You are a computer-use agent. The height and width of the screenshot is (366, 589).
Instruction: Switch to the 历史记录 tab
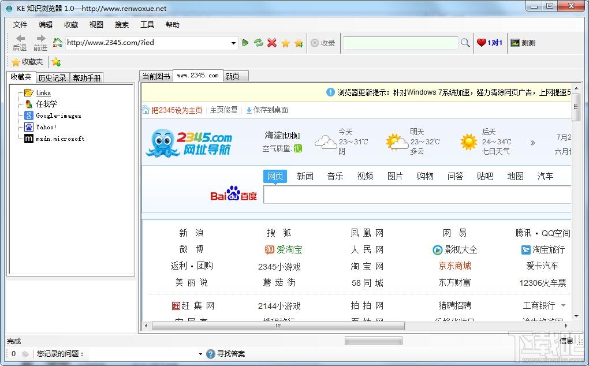[52, 78]
